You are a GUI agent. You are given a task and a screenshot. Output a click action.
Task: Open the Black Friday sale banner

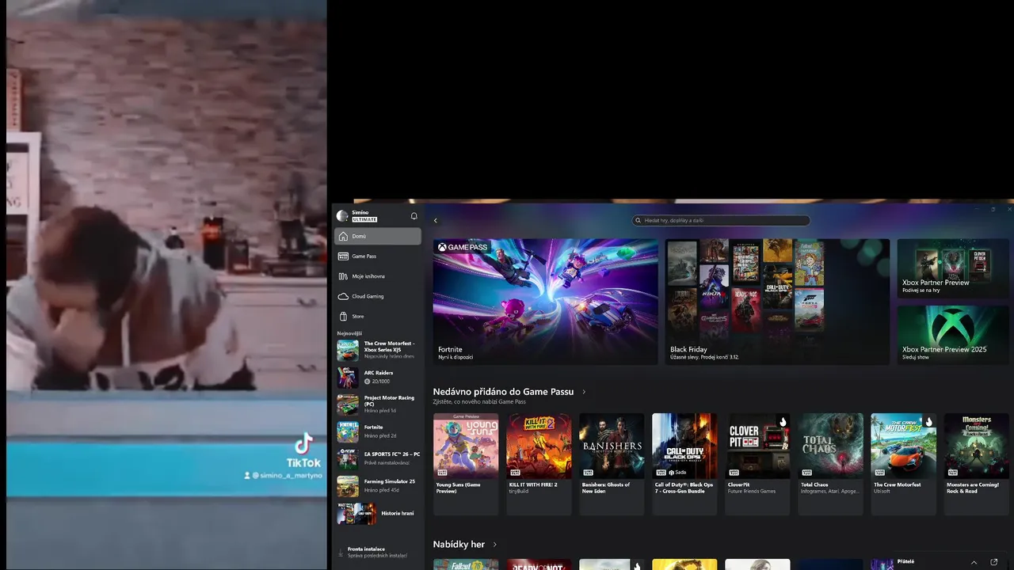777,302
